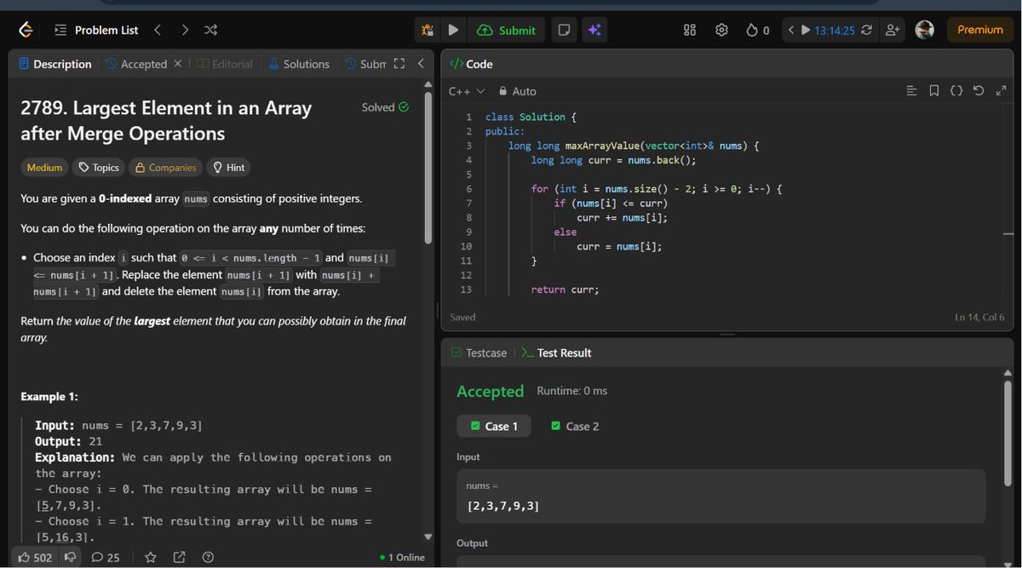Like the problem with thumbs up
The image size is (1022, 568).
[34, 558]
